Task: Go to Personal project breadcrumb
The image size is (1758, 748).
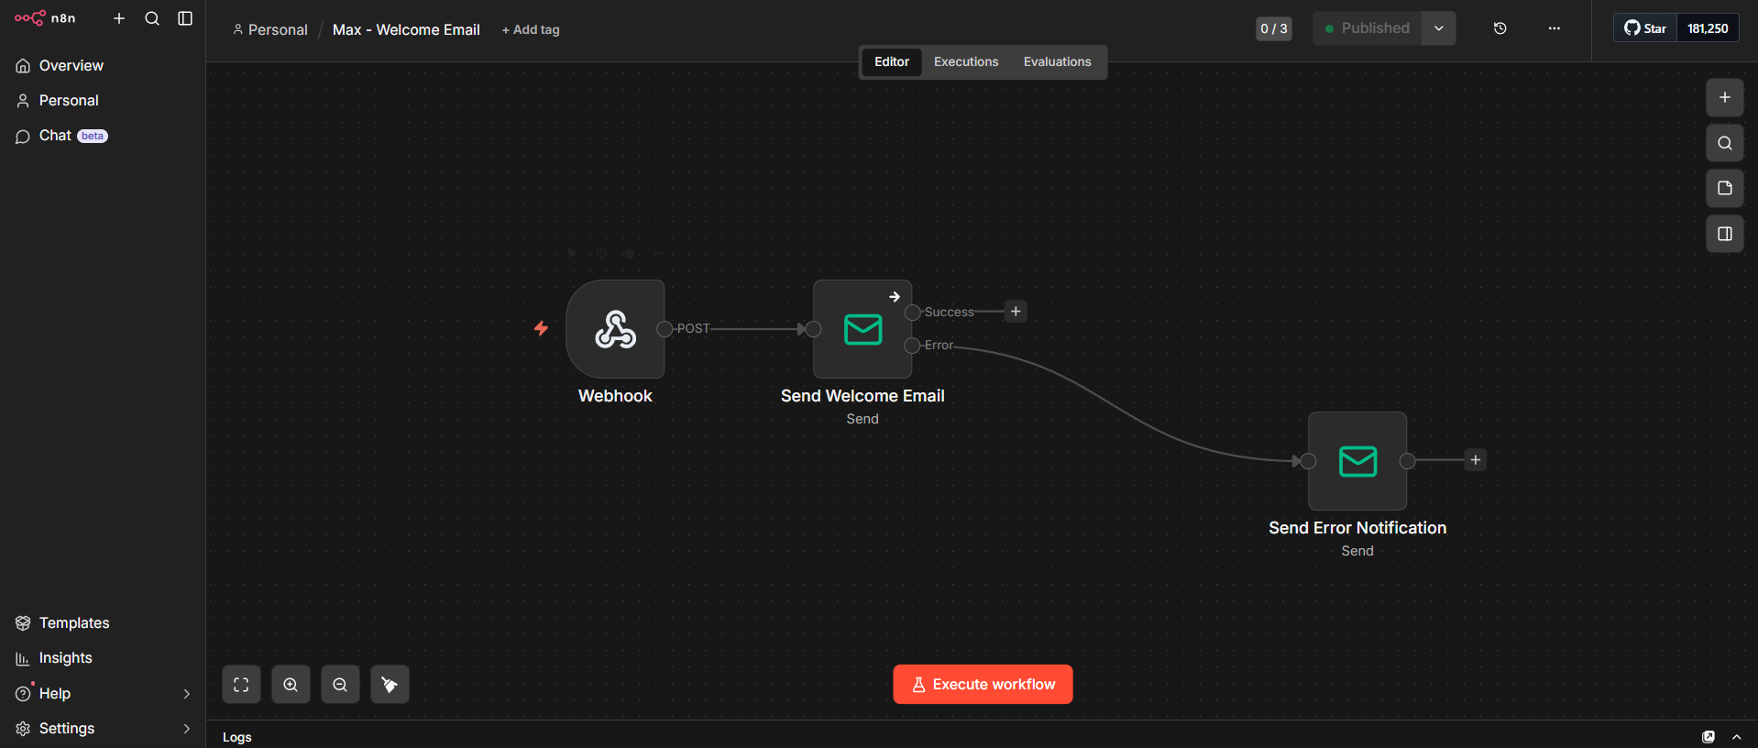Action: coord(269,30)
